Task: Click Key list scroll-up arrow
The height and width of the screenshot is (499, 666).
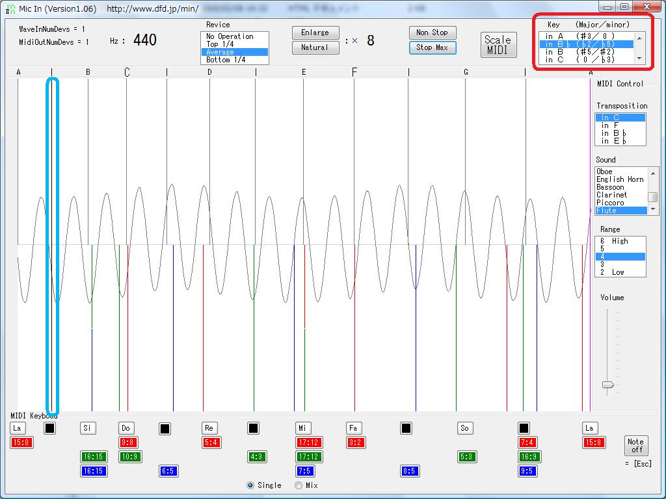Action: tap(640, 38)
